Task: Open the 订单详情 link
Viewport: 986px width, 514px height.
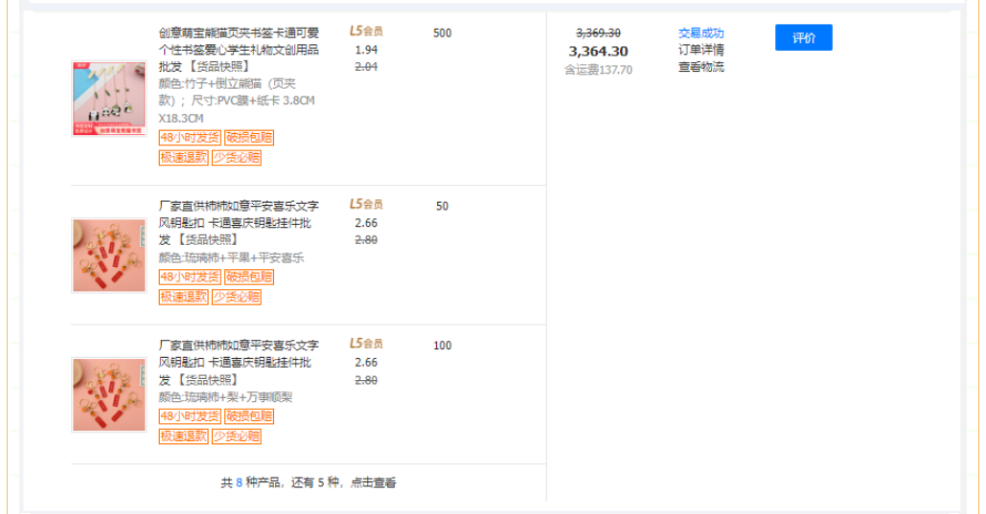Action: click(x=700, y=50)
